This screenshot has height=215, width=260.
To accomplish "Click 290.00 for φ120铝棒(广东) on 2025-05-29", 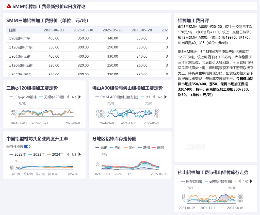I will [112, 47].
